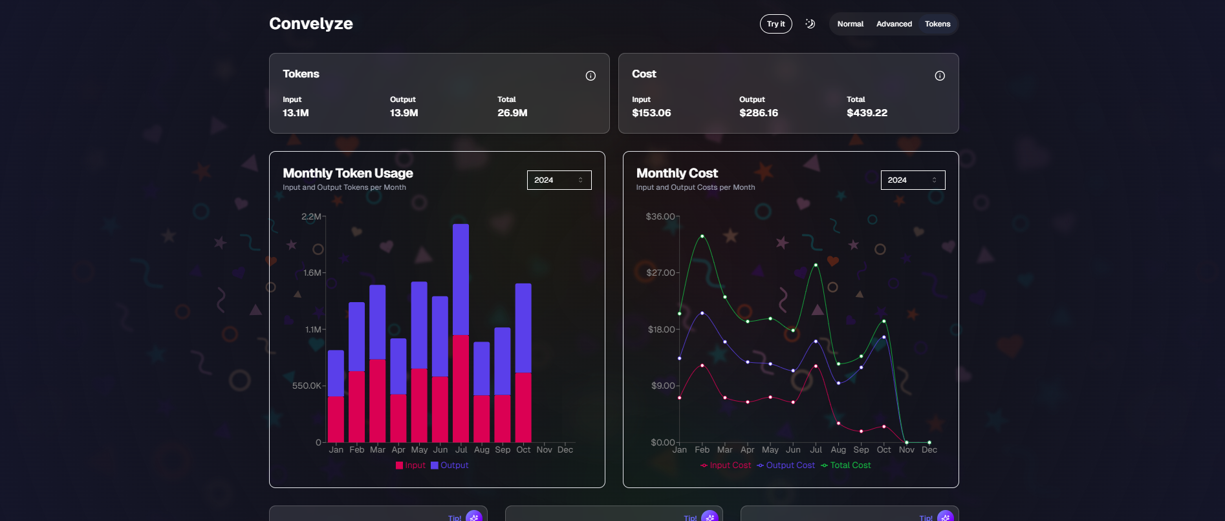Click the $439.22 total cost value
Image resolution: width=1225 pixels, height=521 pixels.
tap(867, 113)
